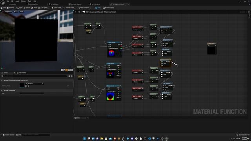Select the top Texture Sample node
The width and height of the screenshot is (251, 141).
(115, 49)
